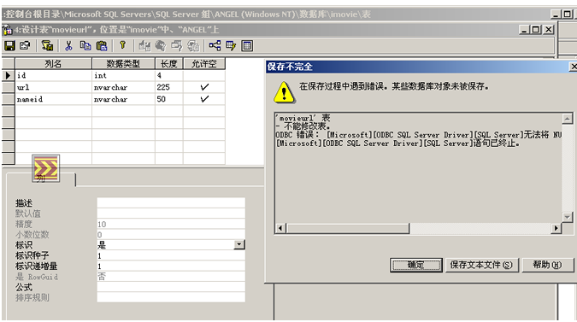Click the 帮助(H) button
The image size is (577, 322).
click(547, 265)
